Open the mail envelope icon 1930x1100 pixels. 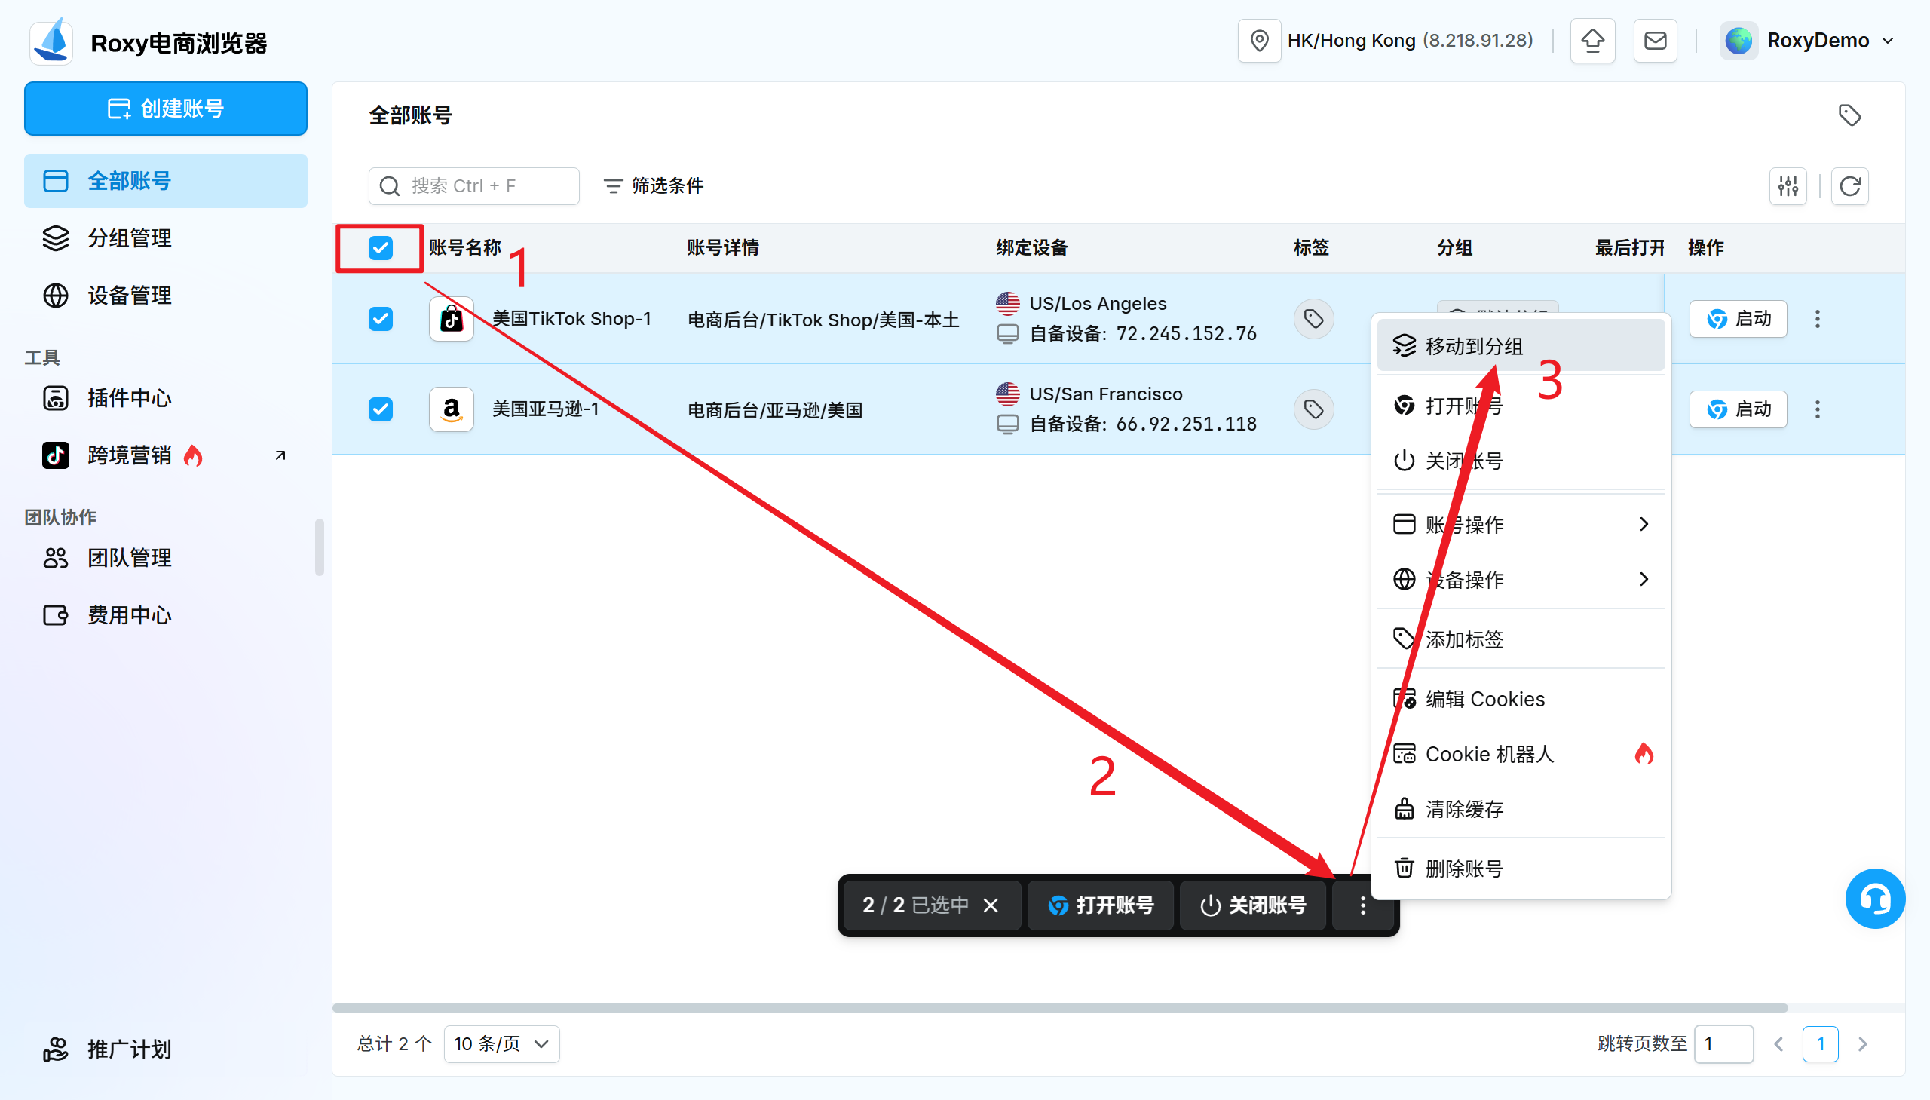[x=1655, y=41]
